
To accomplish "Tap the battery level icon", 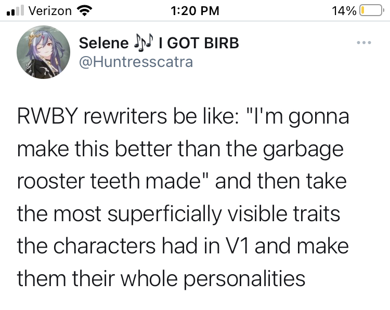I will pyautogui.click(x=372, y=10).
